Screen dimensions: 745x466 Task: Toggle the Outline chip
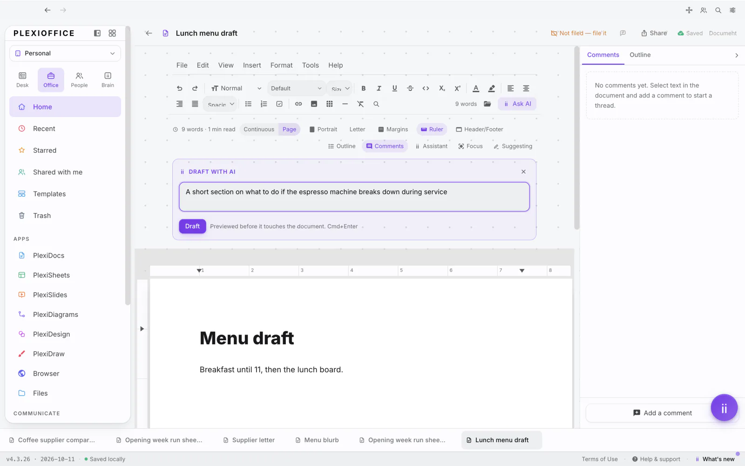point(342,146)
